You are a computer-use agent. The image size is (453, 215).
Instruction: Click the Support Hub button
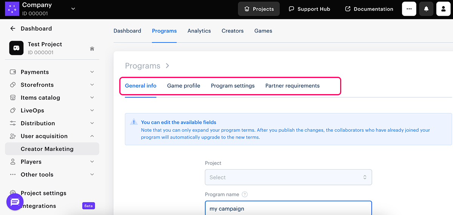point(309,9)
